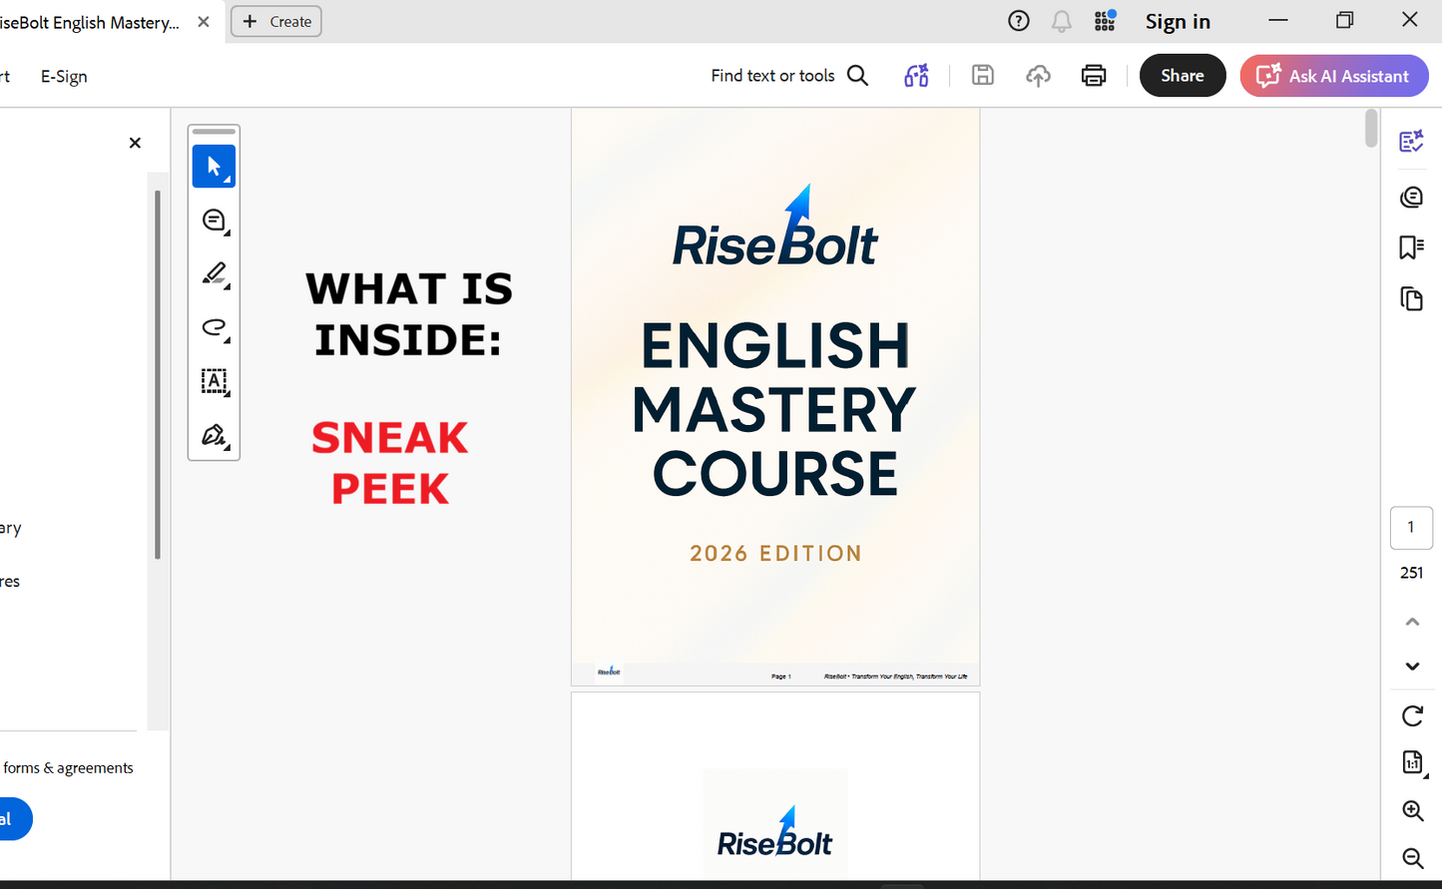Choose the freehand draw lasso tool
This screenshot has height=889, width=1442.
(214, 327)
